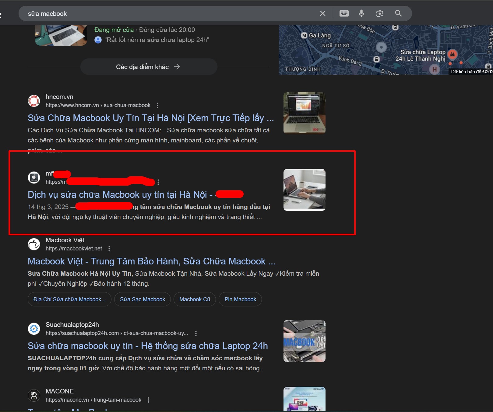Click the Apple-logo favicon of the redacted result
Viewport: 493px width, 412px height.
click(34, 177)
